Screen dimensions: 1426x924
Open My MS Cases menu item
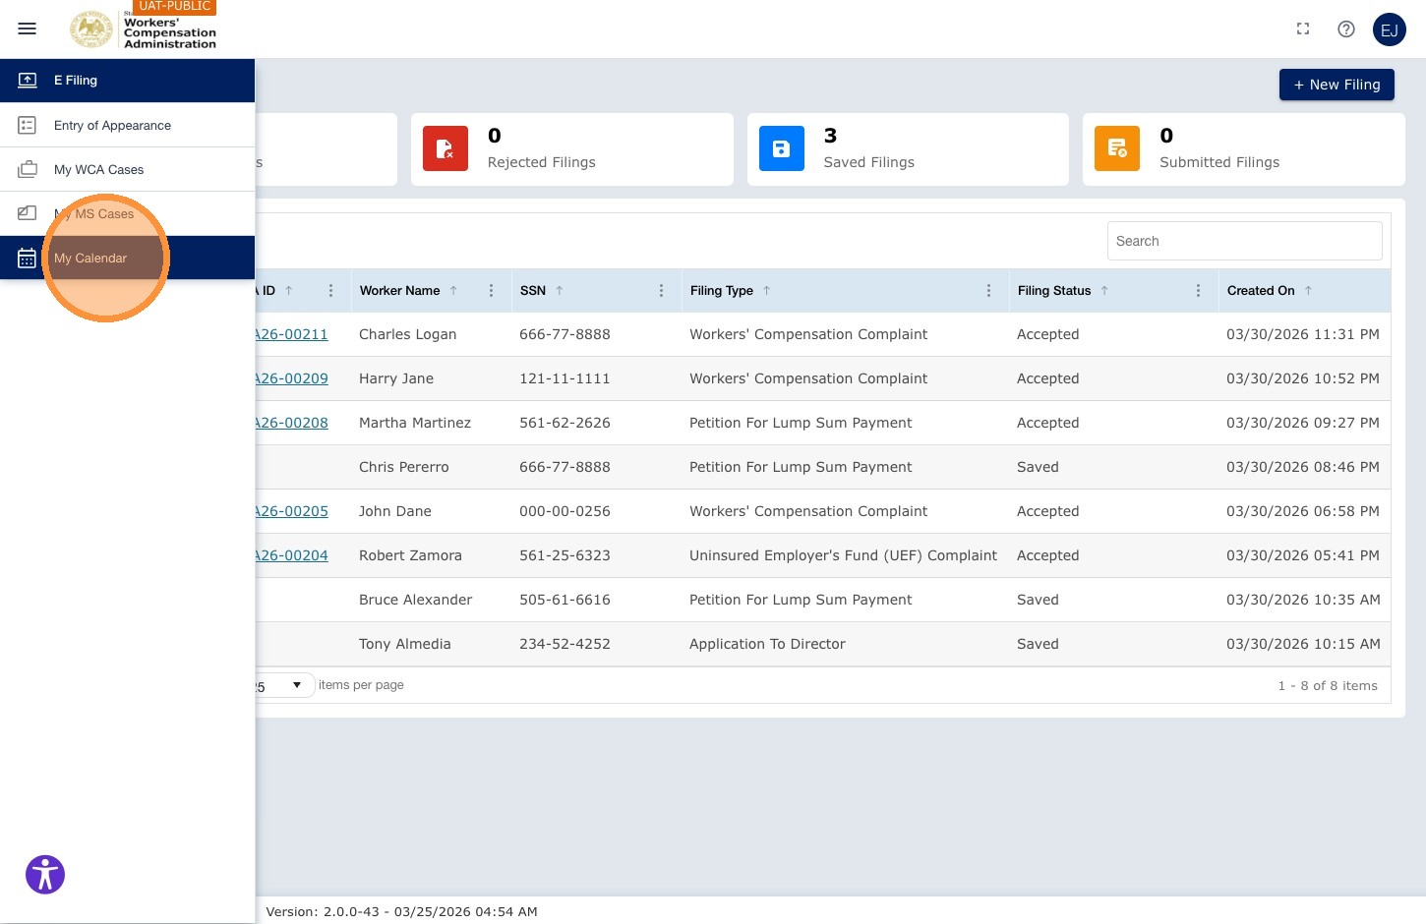tap(127, 213)
